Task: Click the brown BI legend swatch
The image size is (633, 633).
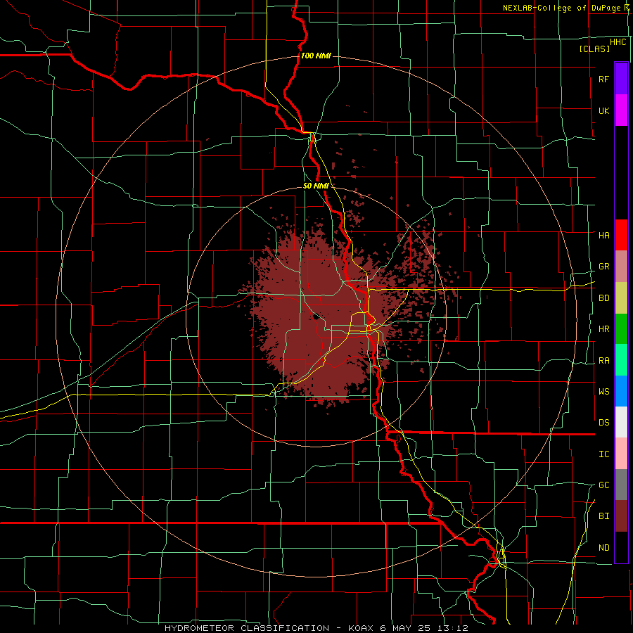Action: click(x=621, y=516)
